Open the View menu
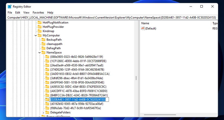Viewport: 224px width, 120px height. [x=26, y=12]
